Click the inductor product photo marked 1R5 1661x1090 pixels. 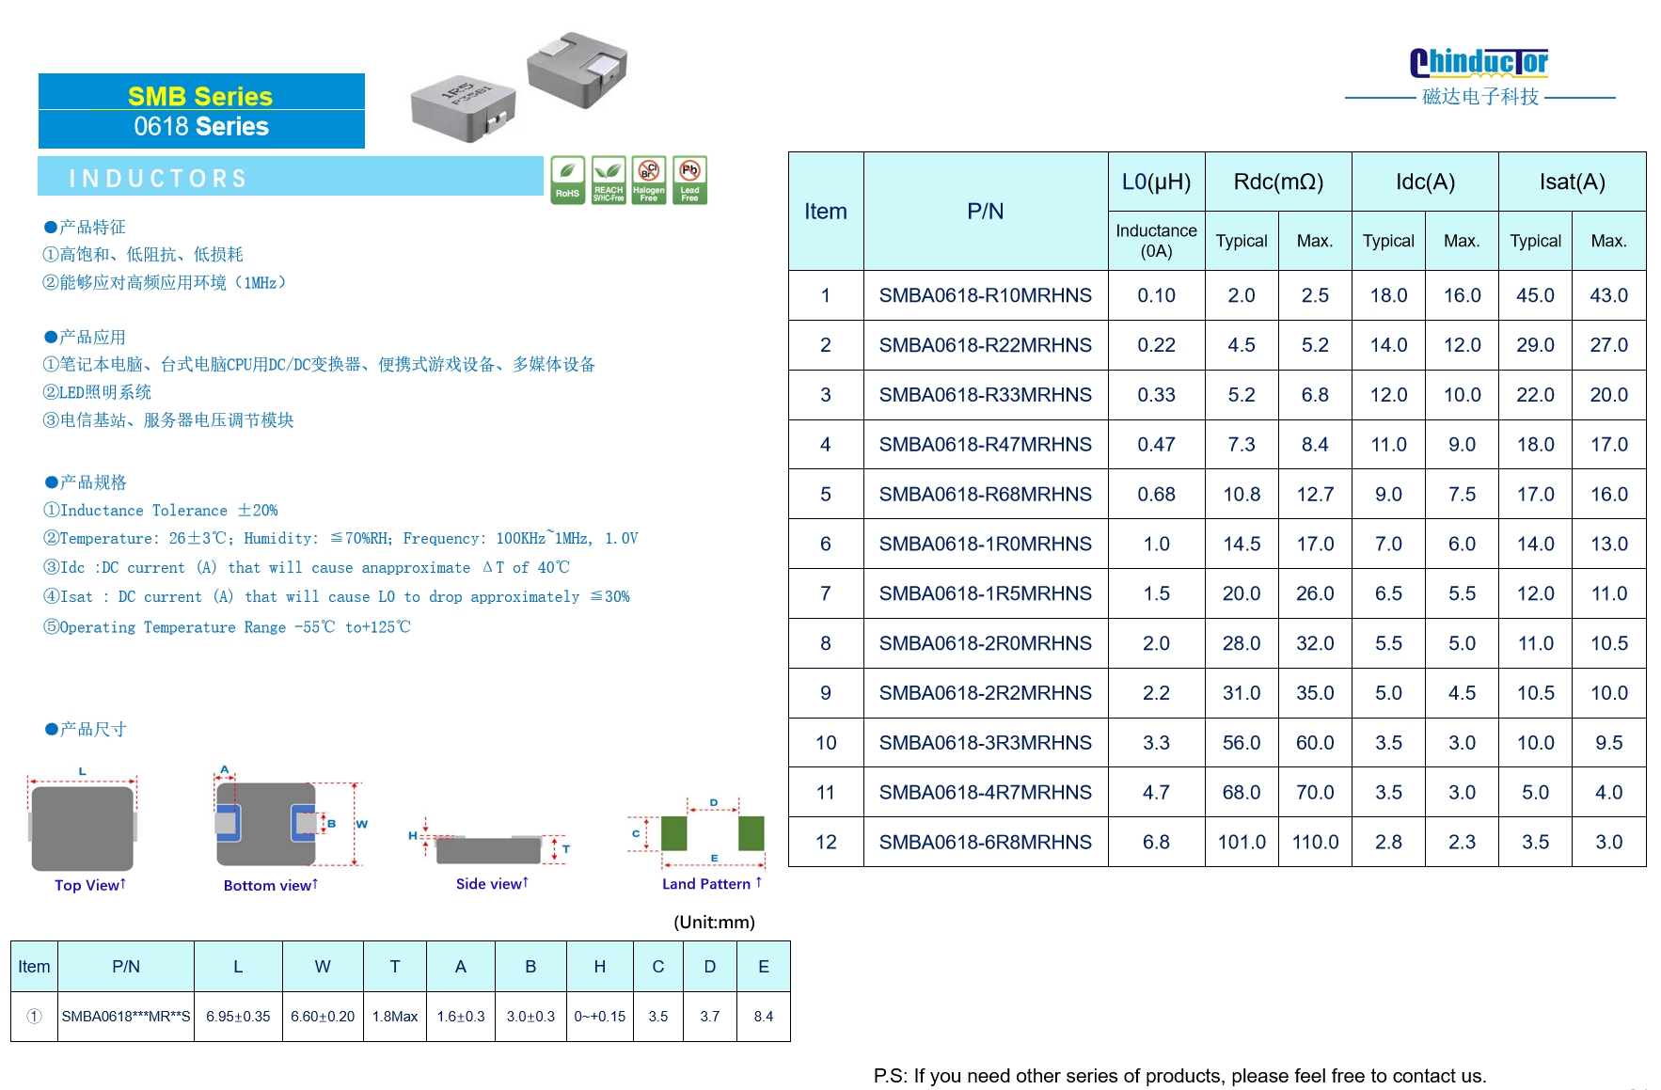(463, 109)
